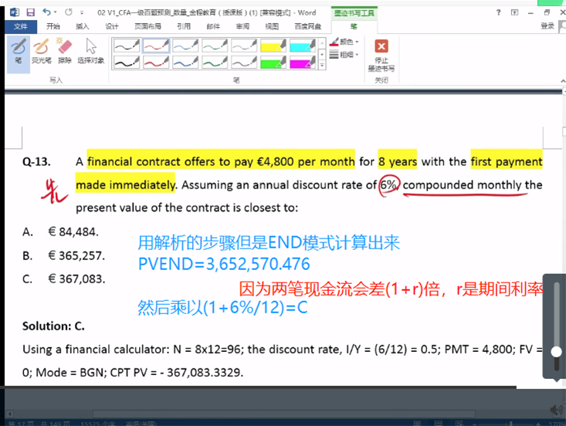This screenshot has width=566, height=426.
Task: Pick the yellow highlighter pen
Action: coord(273,46)
